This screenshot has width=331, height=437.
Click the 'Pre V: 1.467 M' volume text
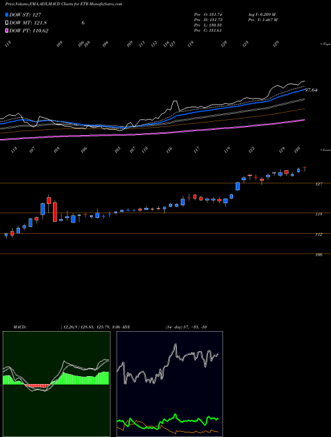[262, 20]
